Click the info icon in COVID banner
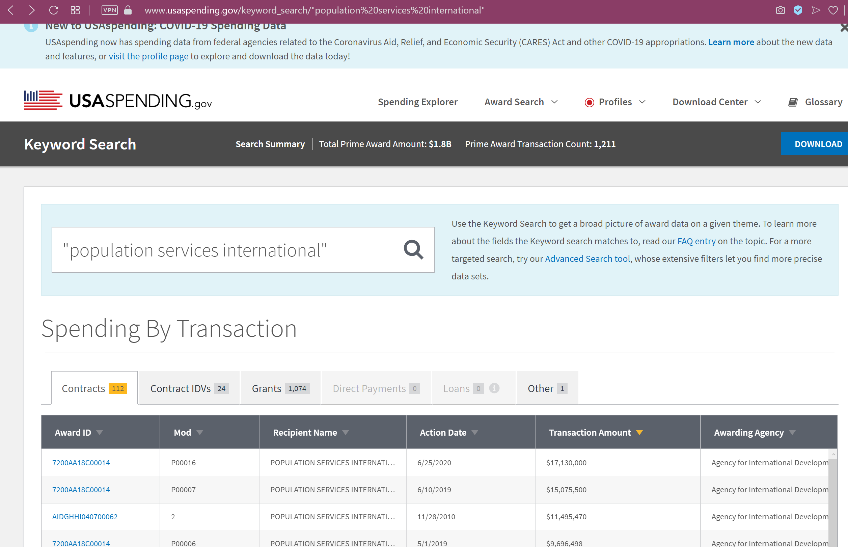This screenshot has height=547, width=848. (x=31, y=27)
